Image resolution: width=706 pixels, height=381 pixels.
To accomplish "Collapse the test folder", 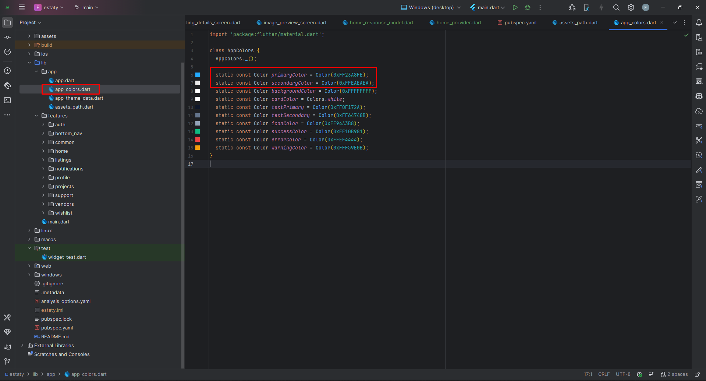I will click(x=29, y=248).
